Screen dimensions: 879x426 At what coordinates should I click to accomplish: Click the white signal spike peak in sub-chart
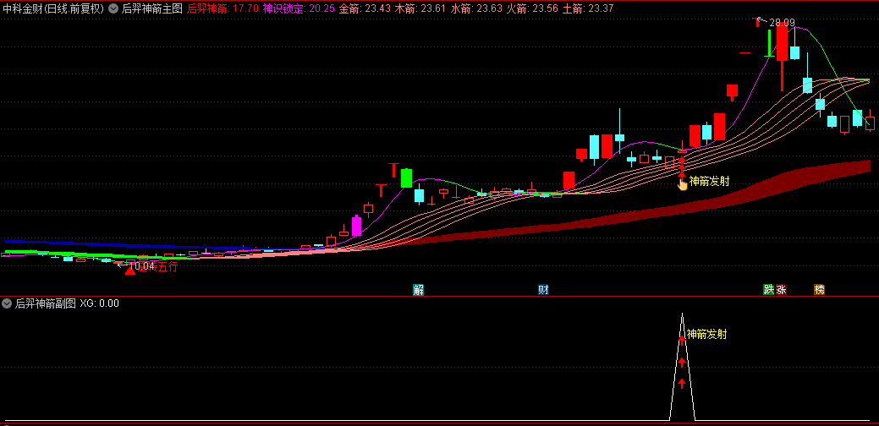coord(682,314)
